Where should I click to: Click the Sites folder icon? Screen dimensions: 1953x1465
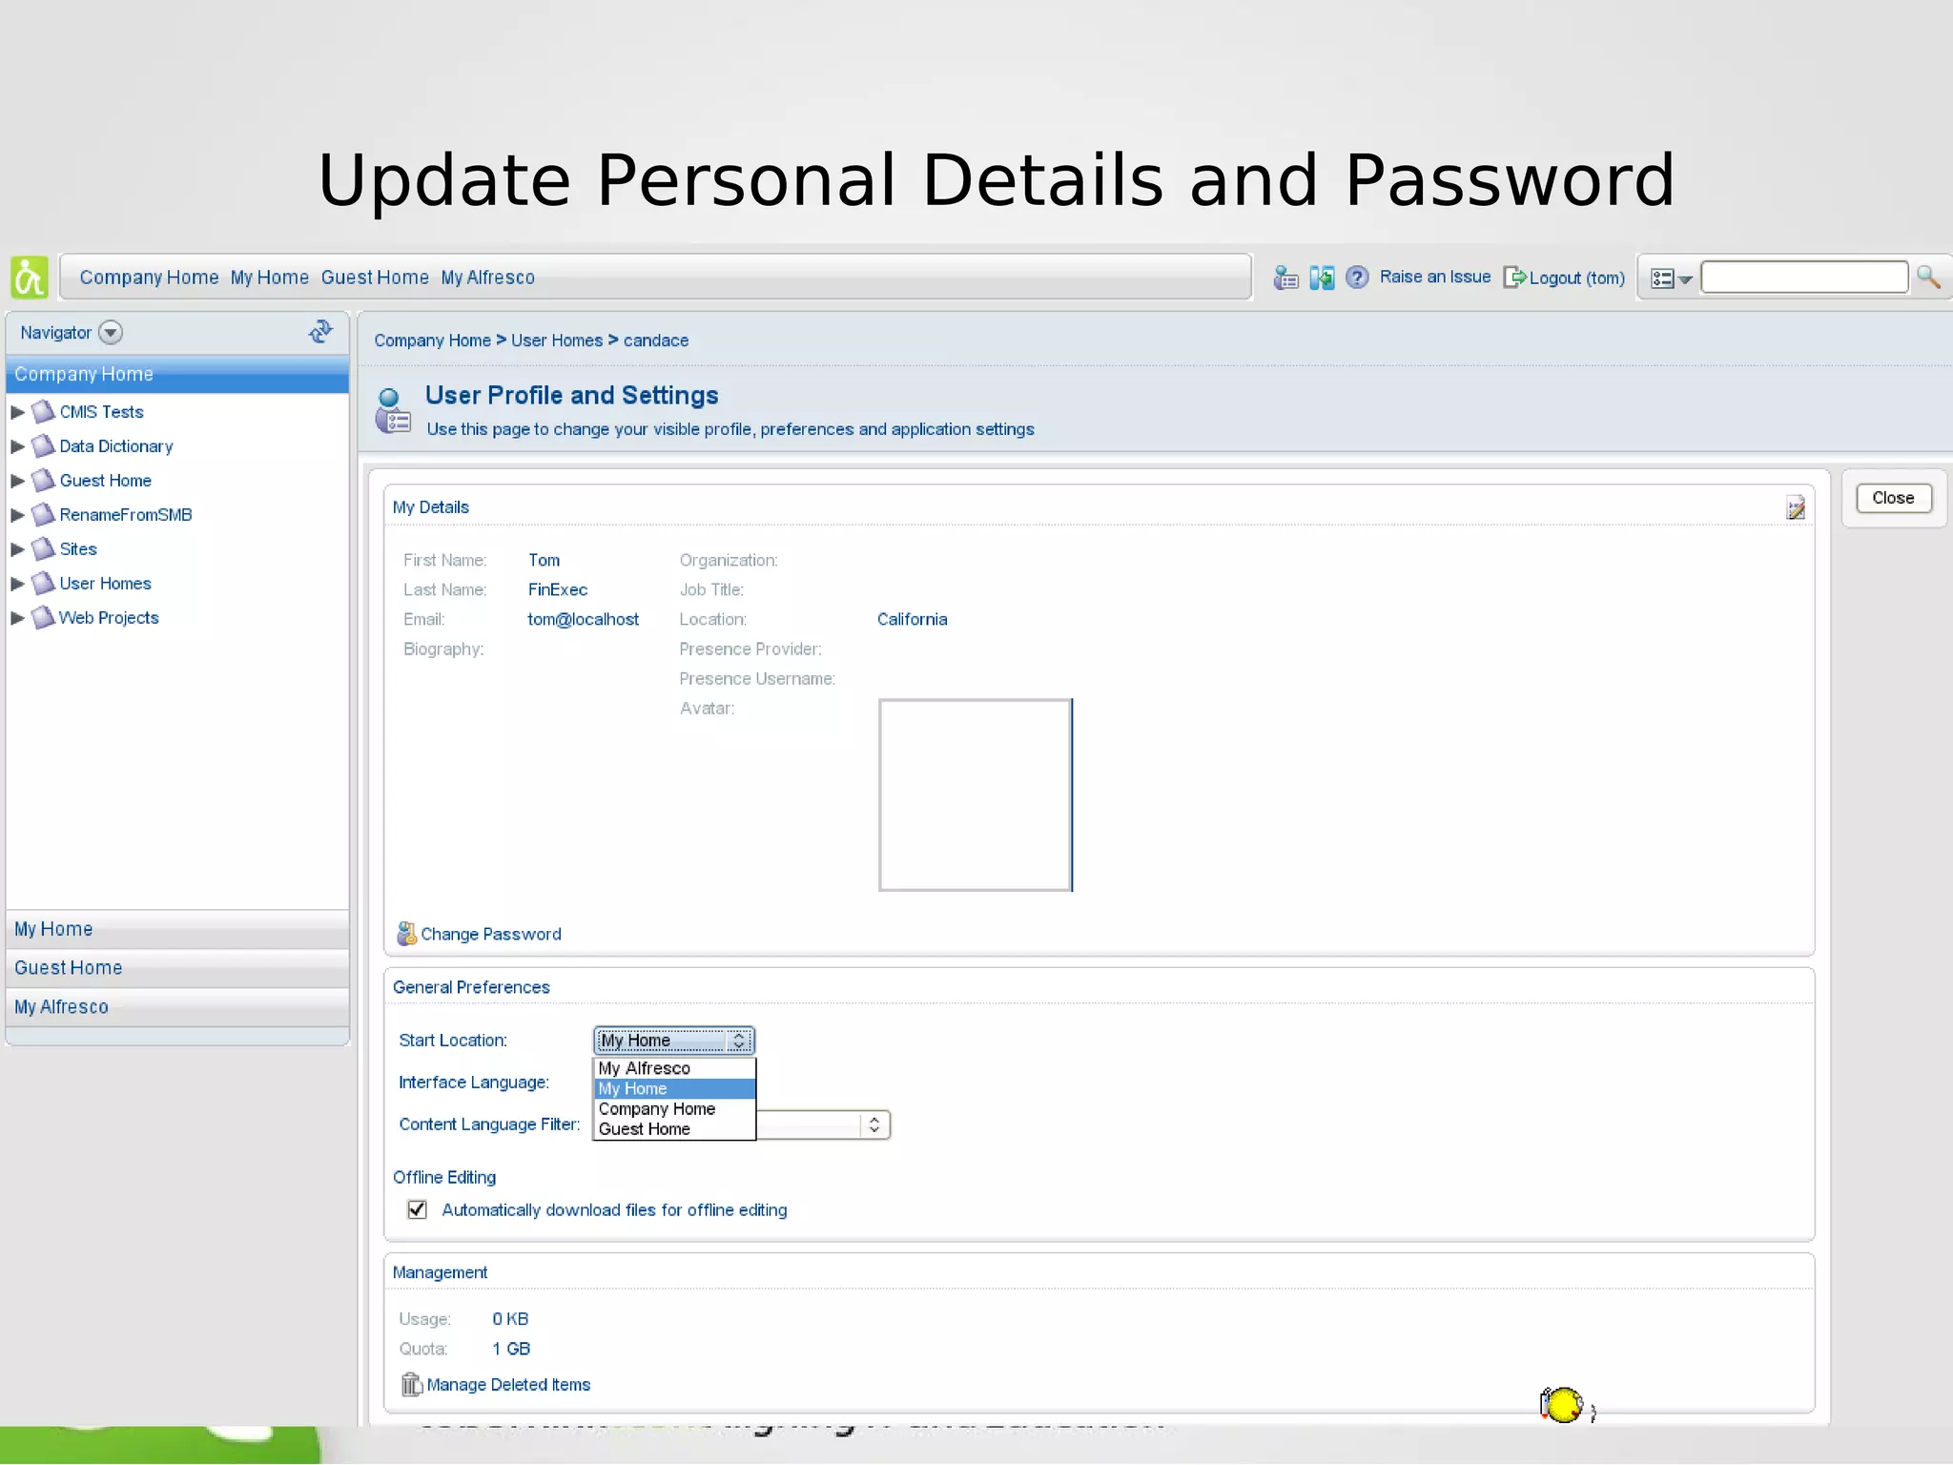point(43,549)
